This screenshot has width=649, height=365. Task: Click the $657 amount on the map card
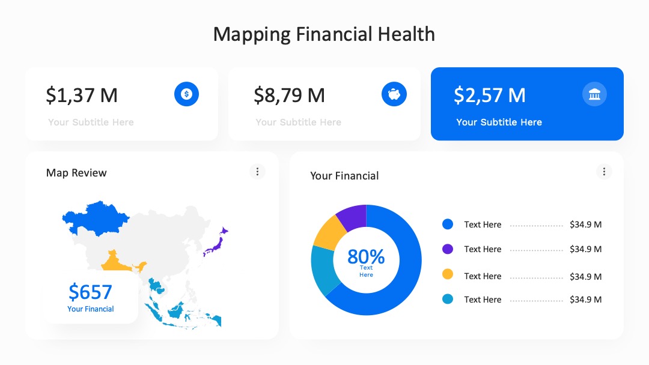tap(90, 292)
